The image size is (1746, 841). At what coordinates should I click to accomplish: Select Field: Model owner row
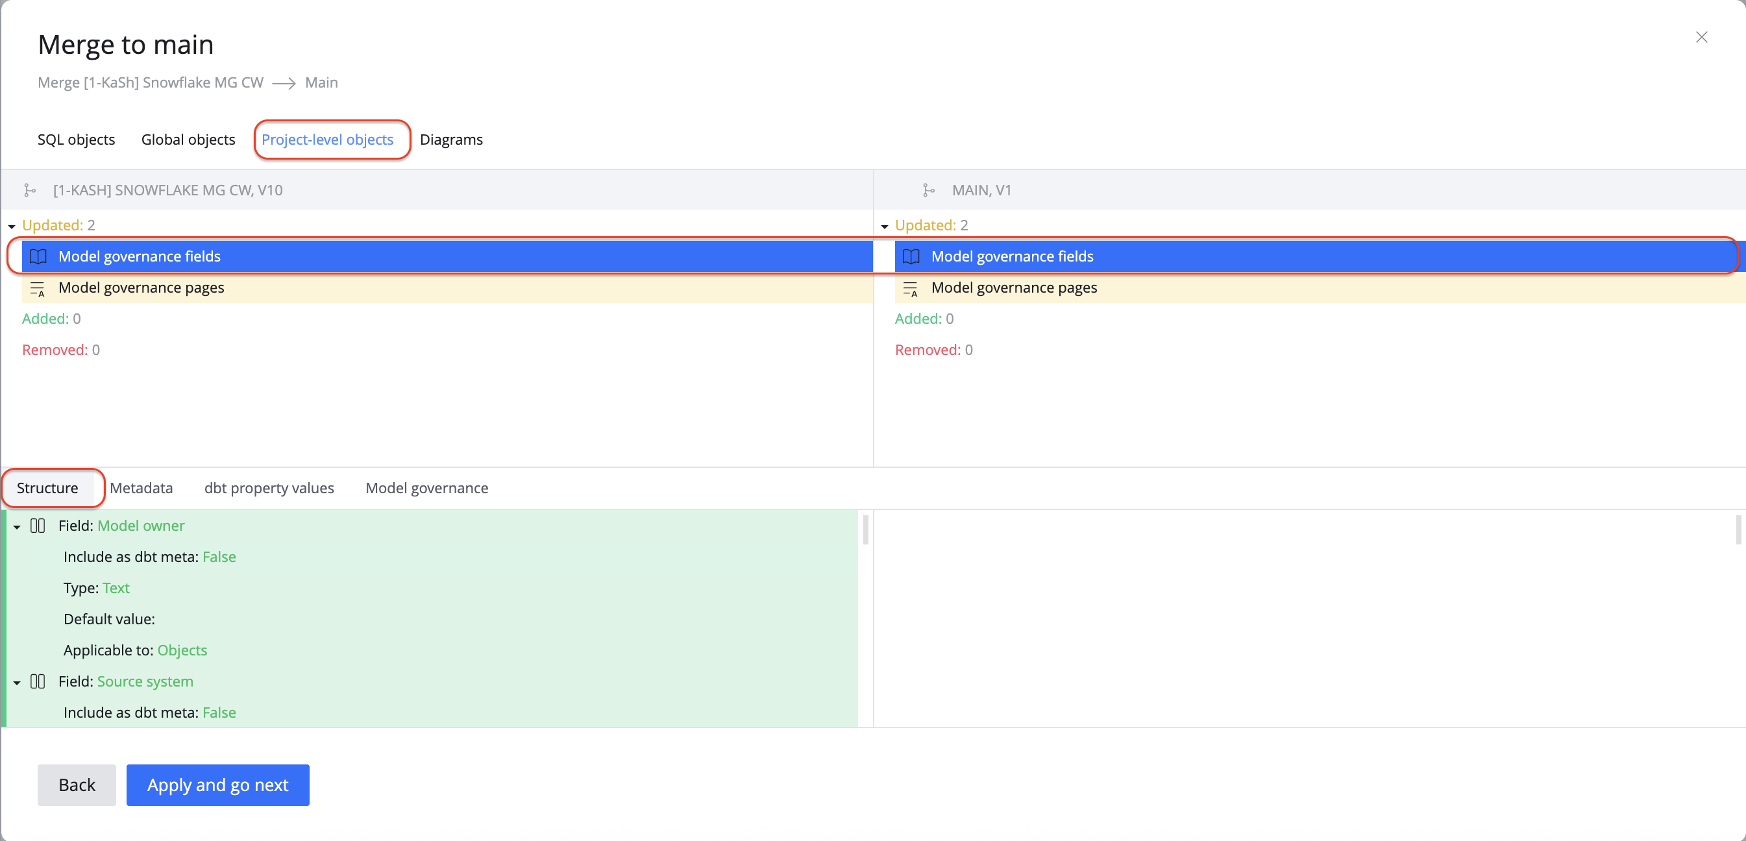pos(432,526)
